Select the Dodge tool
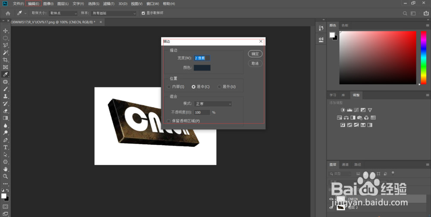The image size is (431, 217). point(5,133)
